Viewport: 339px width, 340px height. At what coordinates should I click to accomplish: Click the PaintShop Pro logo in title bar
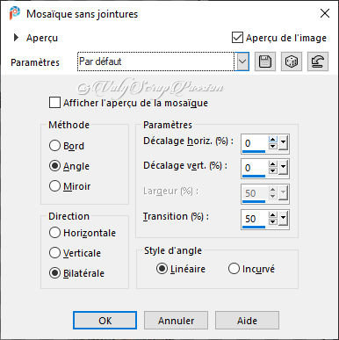point(14,13)
